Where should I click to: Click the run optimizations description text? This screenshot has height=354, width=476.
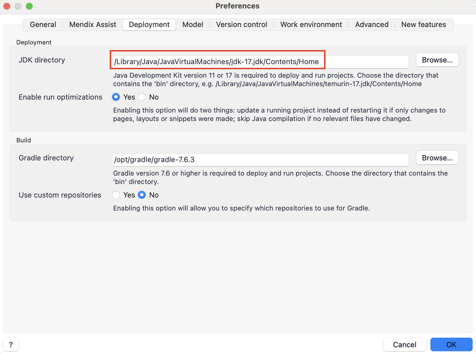[279, 115]
